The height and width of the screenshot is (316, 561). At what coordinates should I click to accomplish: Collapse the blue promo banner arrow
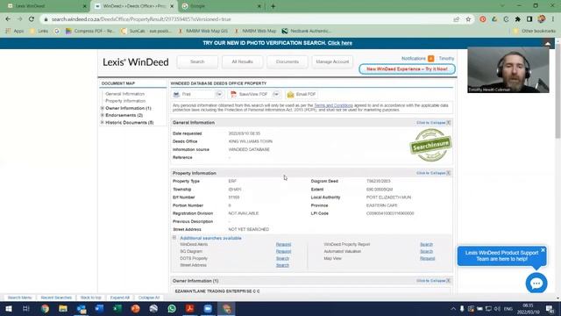pos(547,43)
